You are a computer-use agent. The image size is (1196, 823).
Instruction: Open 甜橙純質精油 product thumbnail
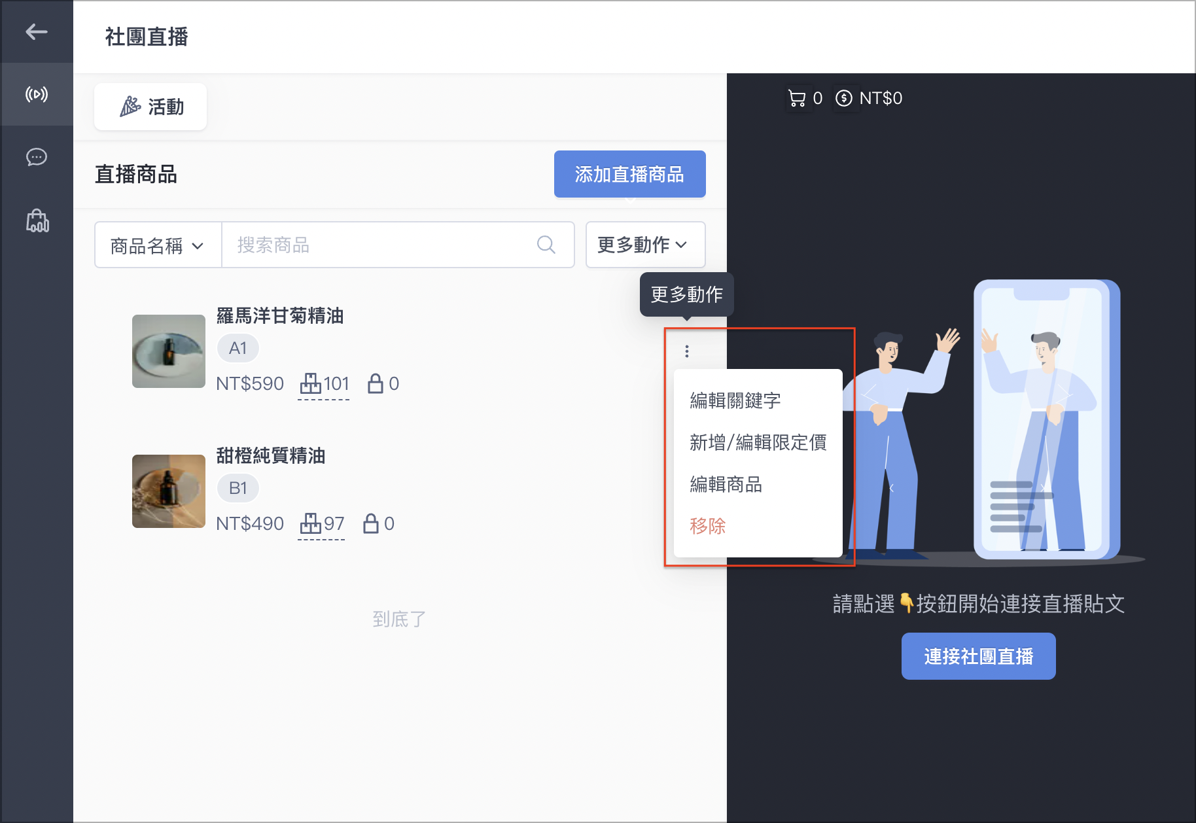(169, 491)
